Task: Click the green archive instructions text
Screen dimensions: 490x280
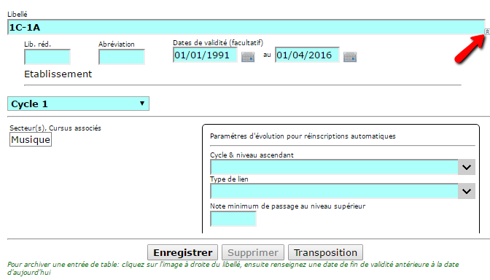Action: [x=233, y=268]
